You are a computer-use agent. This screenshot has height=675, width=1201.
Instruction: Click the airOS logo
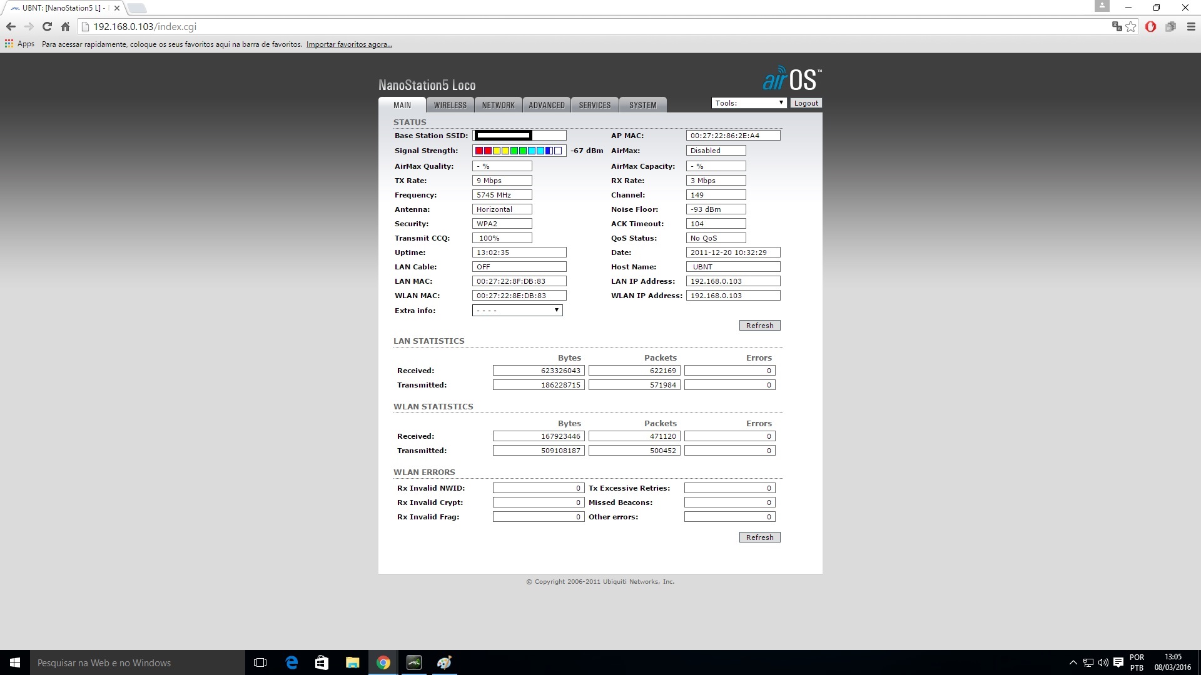(x=792, y=79)
